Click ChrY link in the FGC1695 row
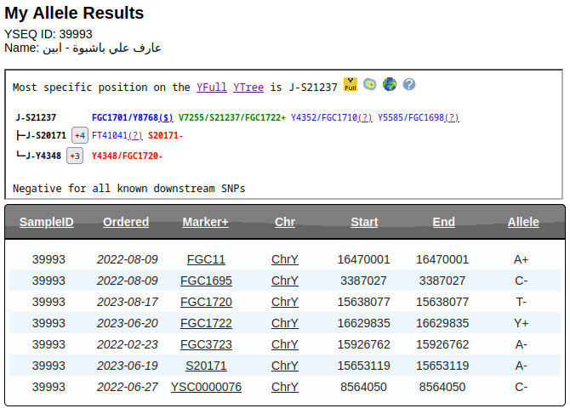This screenshot has height=414, width=570. (x=285, y=281)
